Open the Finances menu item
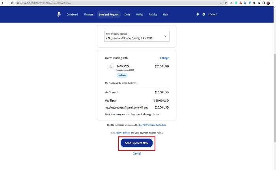Screen dimensions: 276x170 point(88,15)
